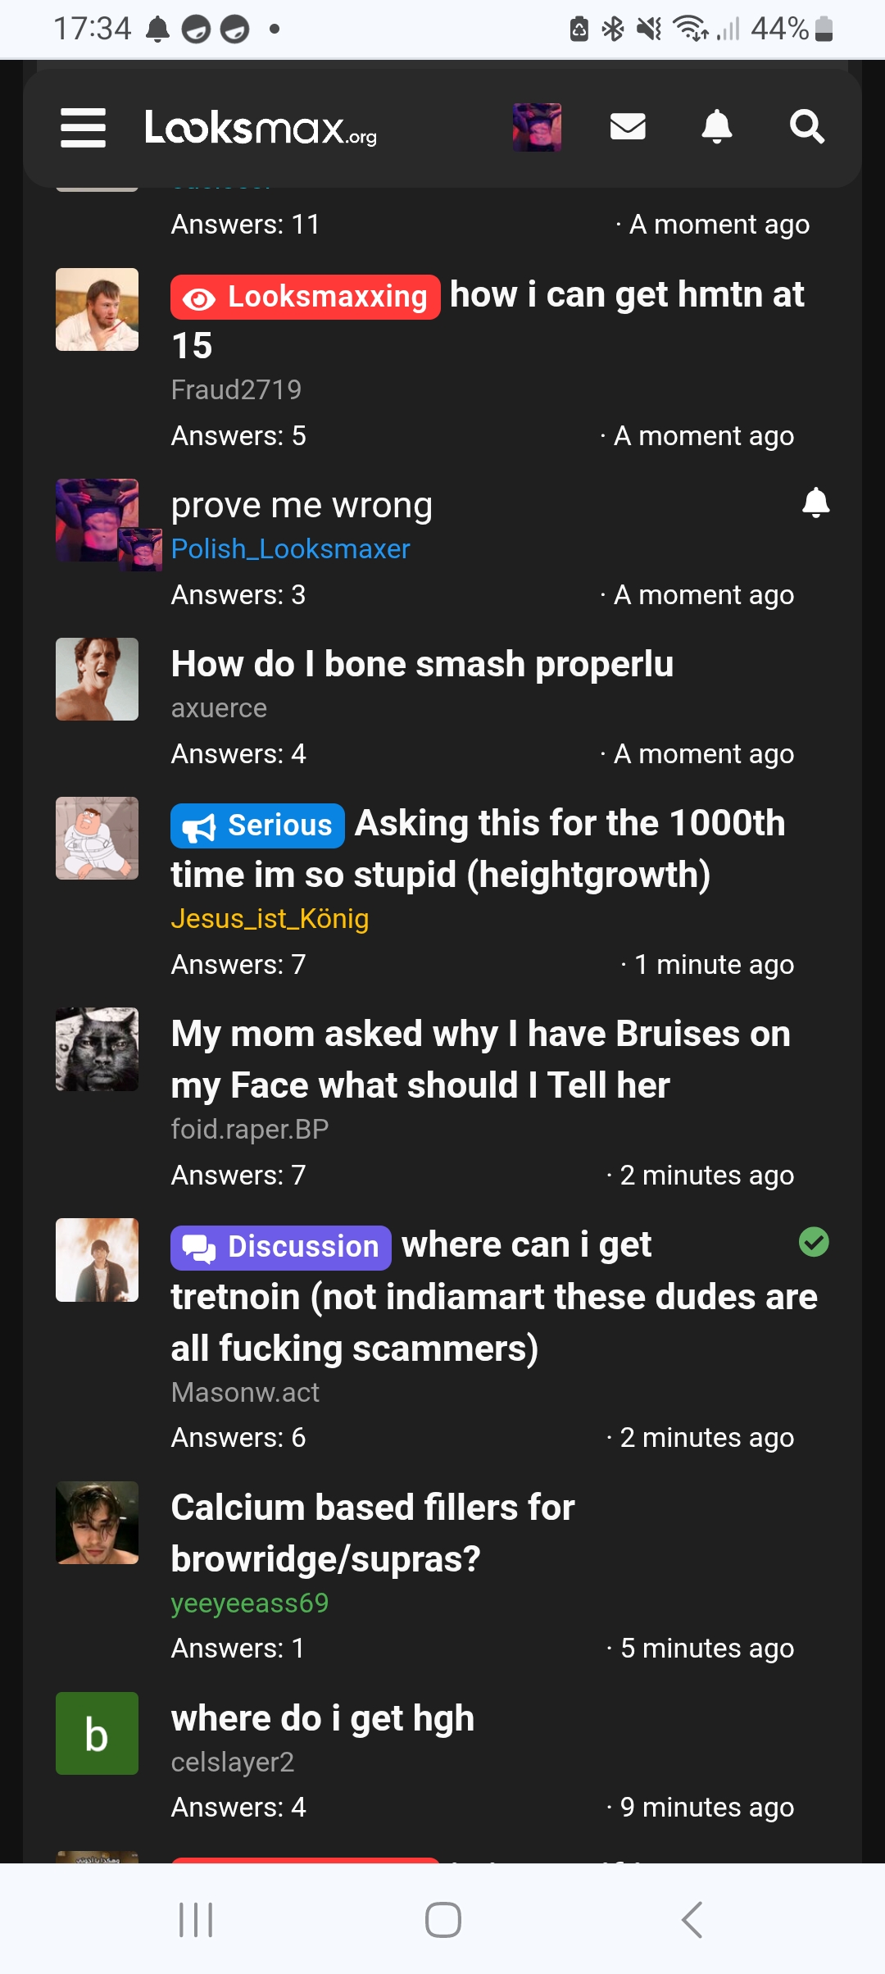Open the 'where do i get hgh' thread

click(x=322, y=1718)
